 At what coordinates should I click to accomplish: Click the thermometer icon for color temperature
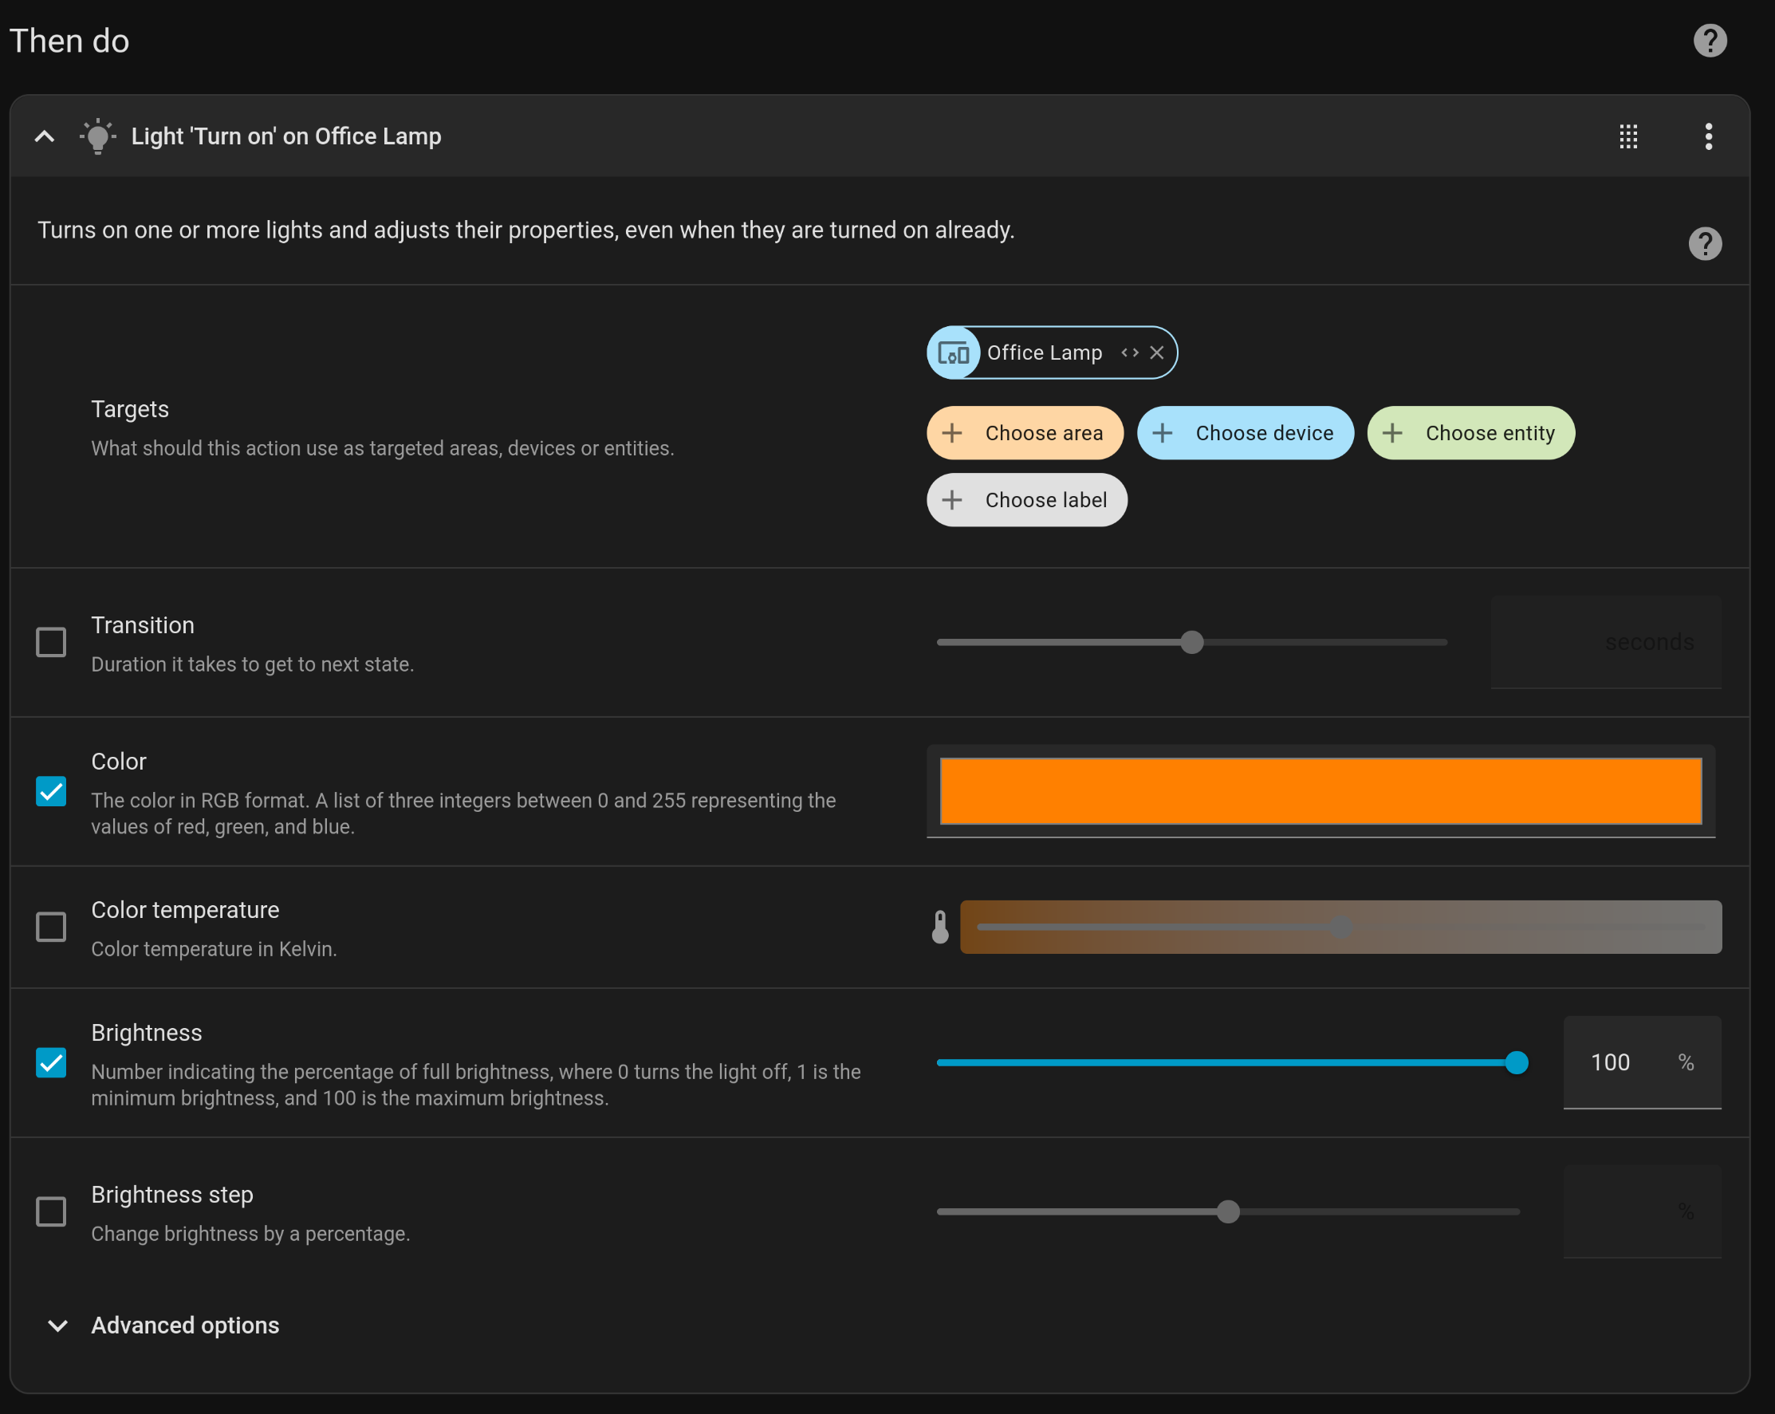tap(940, 928)
